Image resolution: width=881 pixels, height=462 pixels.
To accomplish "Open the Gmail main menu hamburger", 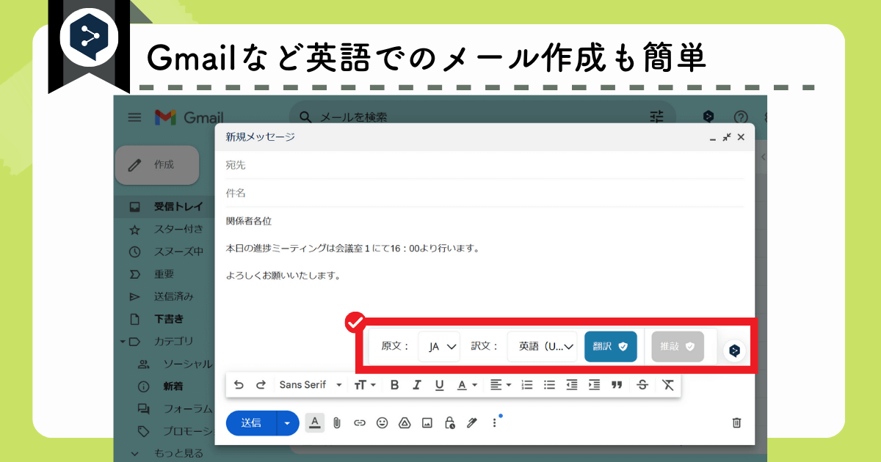I will (134, 117).
